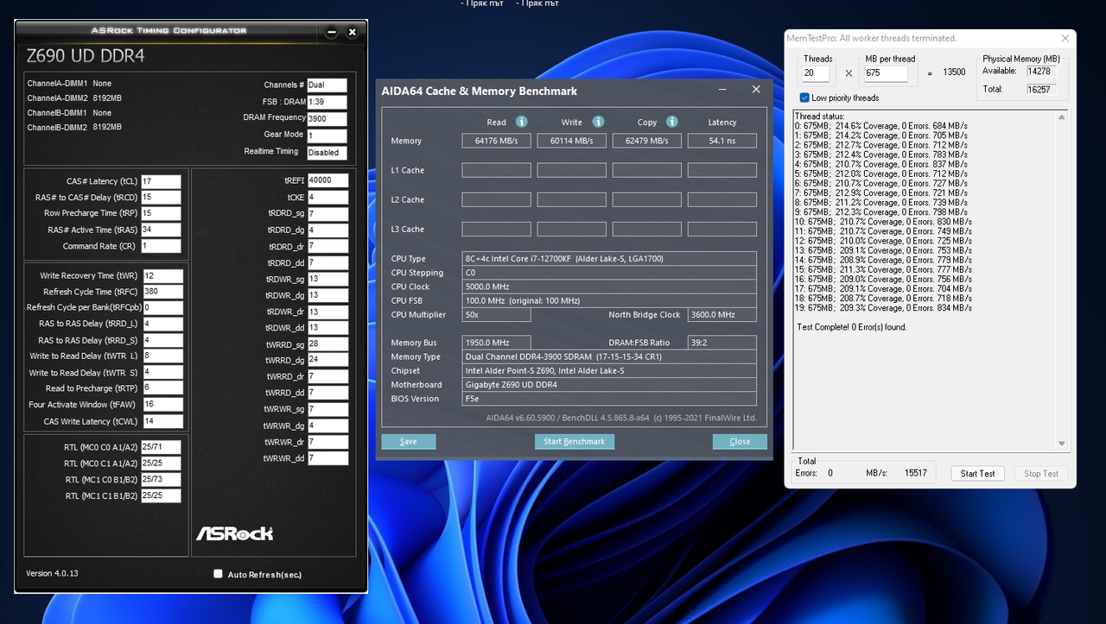Start Benchmark in AIDA64 window
Image resolution: width=1106 pixels, height=624 pixels.
pyautogui.click(x=575, y=441)
